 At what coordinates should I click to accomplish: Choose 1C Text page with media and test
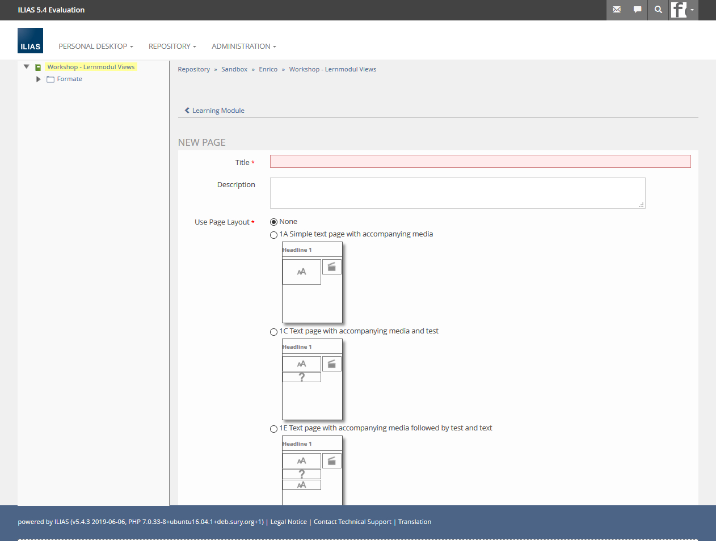[x=274, y=332]
